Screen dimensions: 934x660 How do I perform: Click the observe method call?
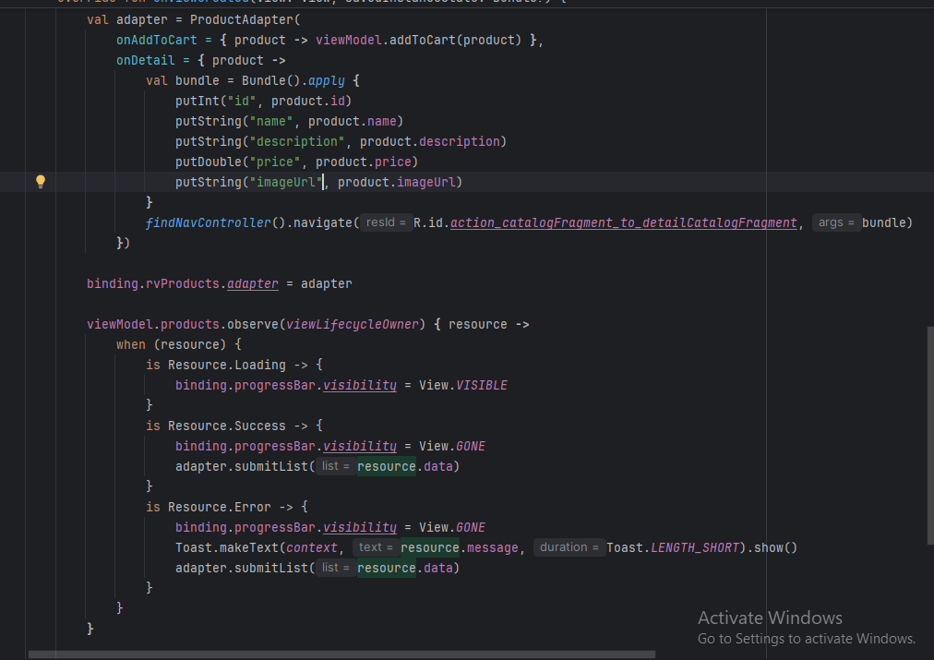click(253, 324)
